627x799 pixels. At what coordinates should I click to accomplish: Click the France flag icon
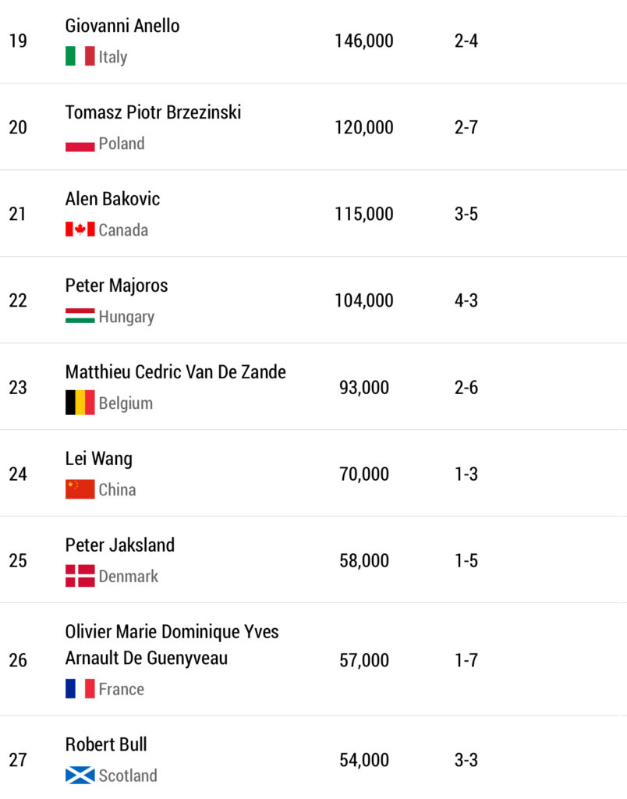[80, 689]
